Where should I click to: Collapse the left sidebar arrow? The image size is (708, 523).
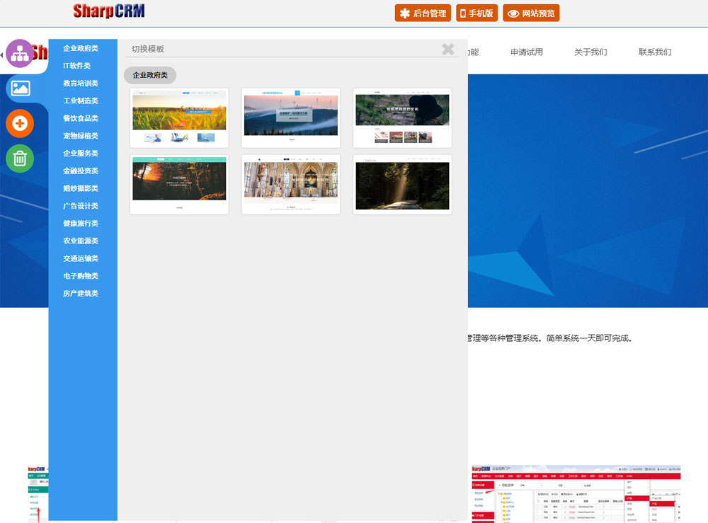point(2,54)
